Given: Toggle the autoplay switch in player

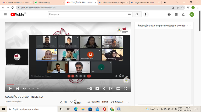Looking at the screenshot, I should coord(90,88).
